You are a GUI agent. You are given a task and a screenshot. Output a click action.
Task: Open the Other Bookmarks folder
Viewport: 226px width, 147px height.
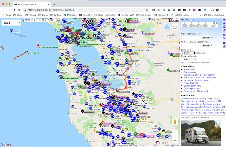click(214, 15)
